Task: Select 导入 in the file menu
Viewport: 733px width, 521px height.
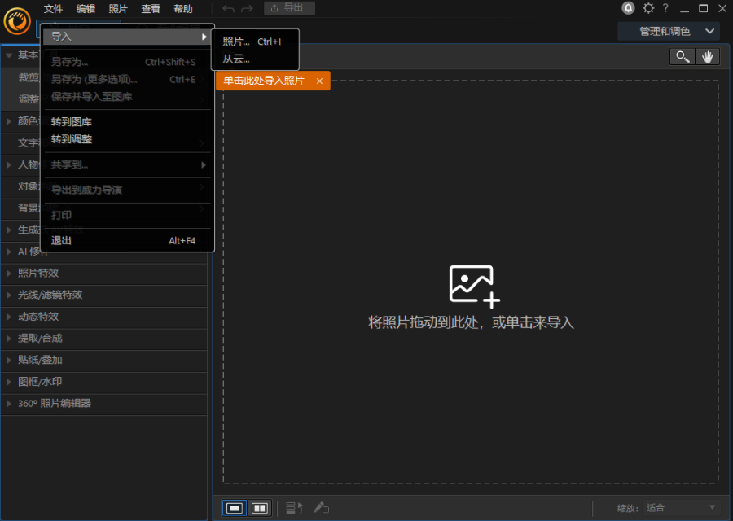Action: click(x=127, y=37)
